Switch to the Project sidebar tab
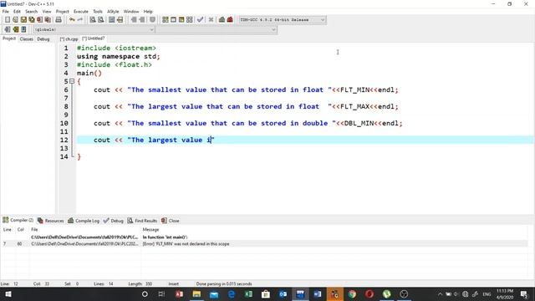Screen dimensions: 535x301 pos(9,38)
